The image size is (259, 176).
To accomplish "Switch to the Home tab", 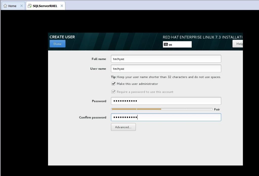I will tap(12, 6).
